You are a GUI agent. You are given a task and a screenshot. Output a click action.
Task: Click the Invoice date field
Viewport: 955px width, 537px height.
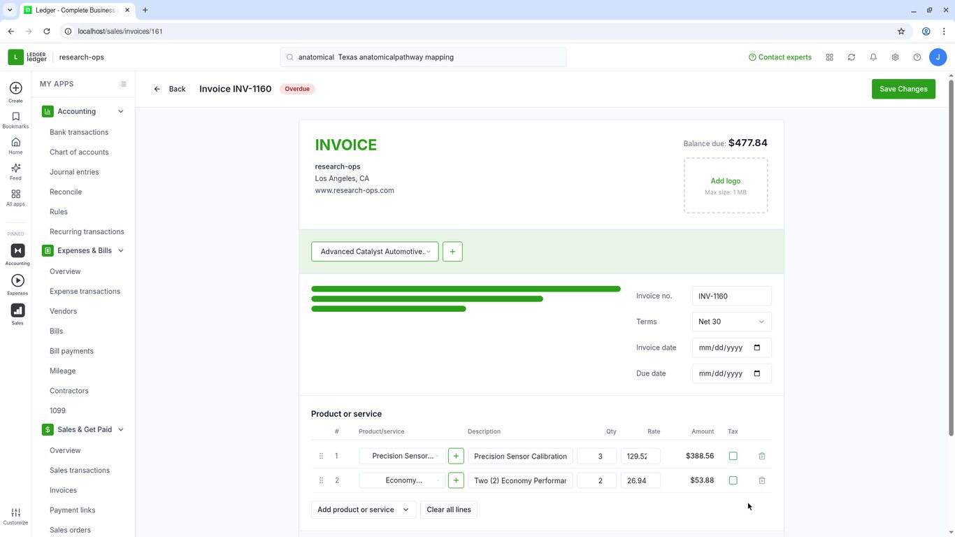[731, 348]
